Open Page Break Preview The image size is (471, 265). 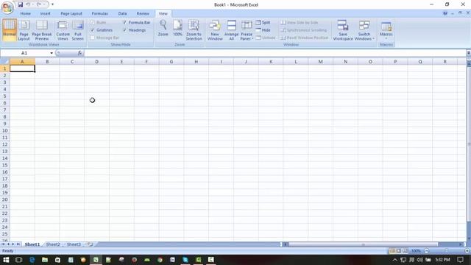pos(42,29)
